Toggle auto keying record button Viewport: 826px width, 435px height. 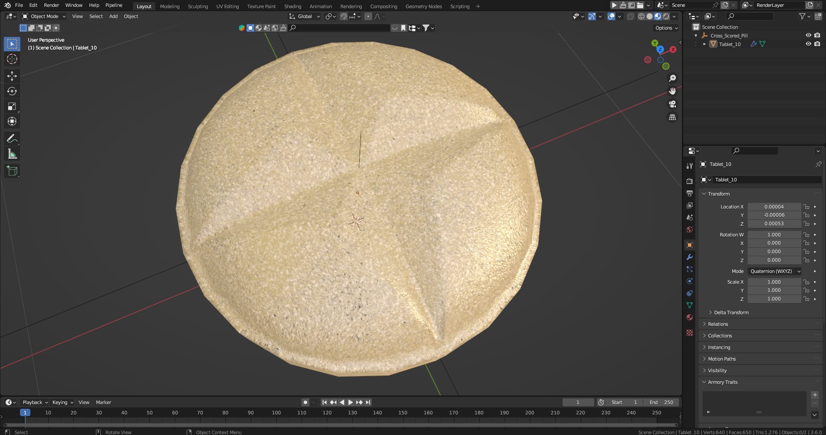305,402
